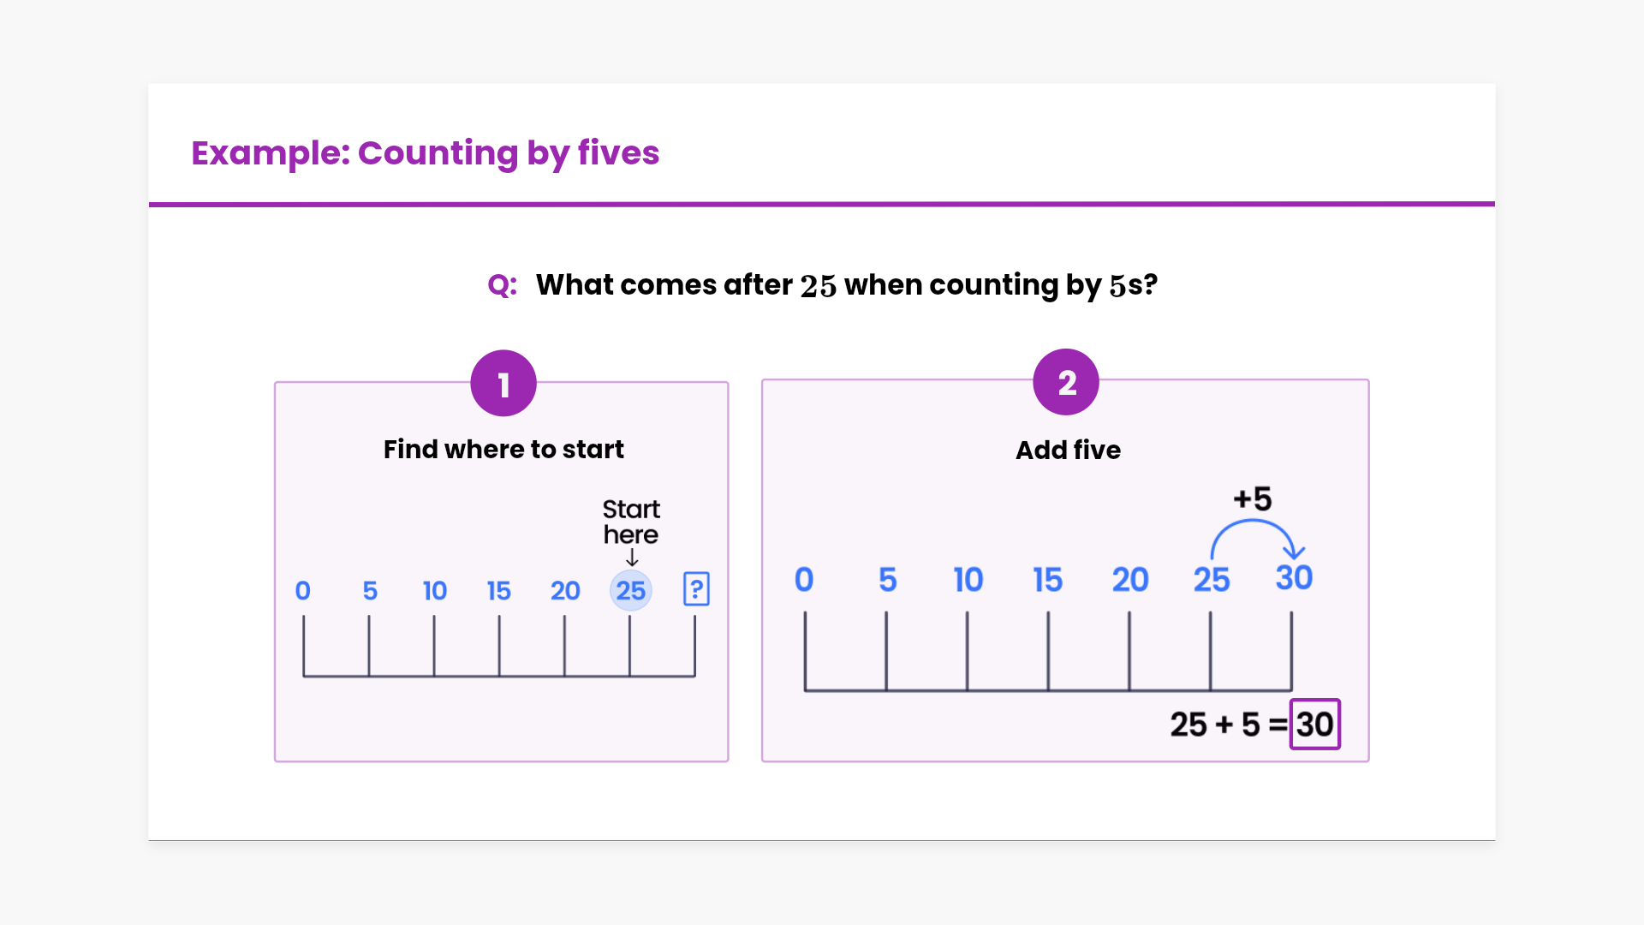This screenshot has width=1644, height=925.
Task: Click number 30 on the second number line
Action: [1294, 578]
